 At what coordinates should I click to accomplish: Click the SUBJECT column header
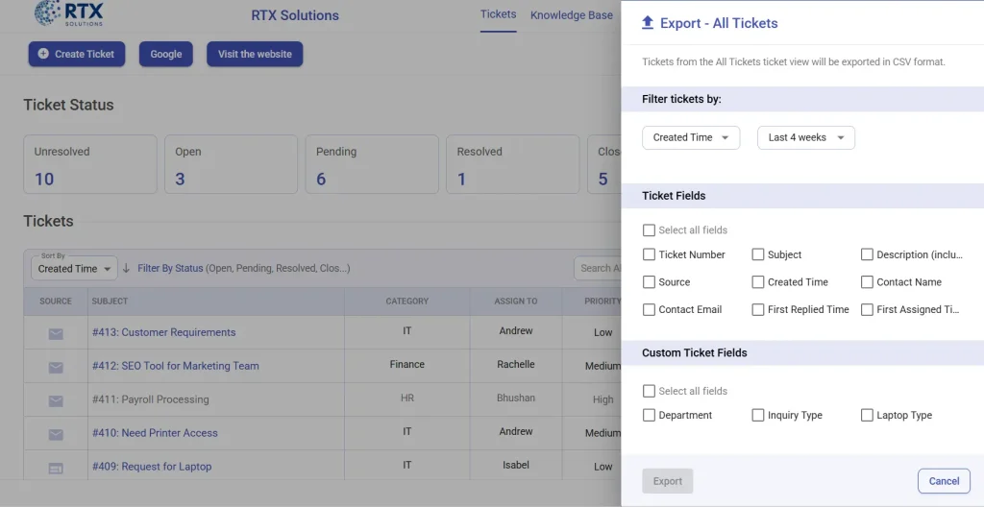click(x=110, y=302)
